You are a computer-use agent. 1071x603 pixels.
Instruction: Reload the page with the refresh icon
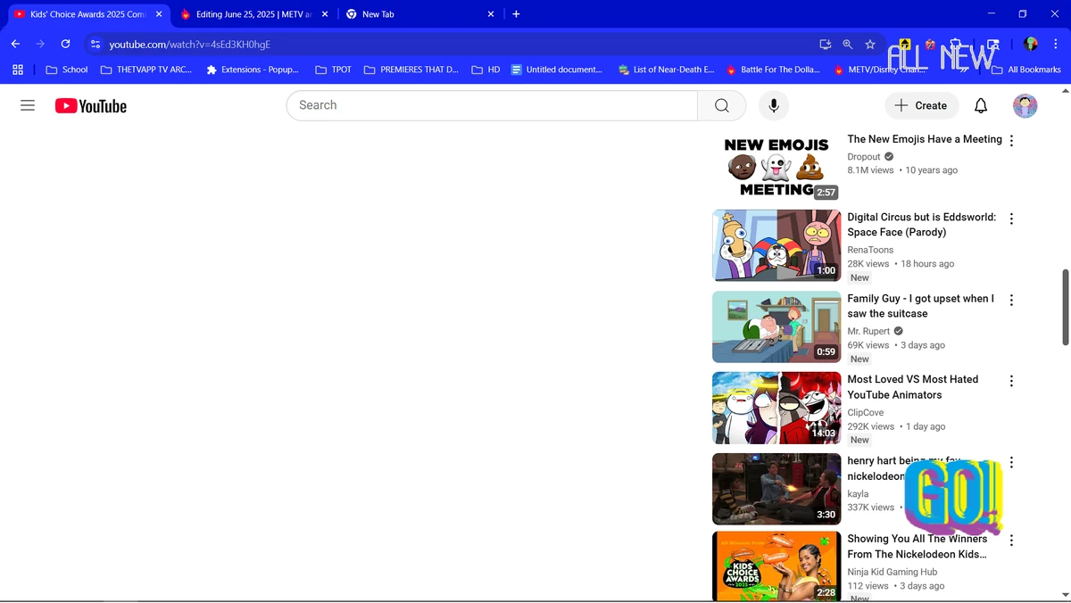64,44
